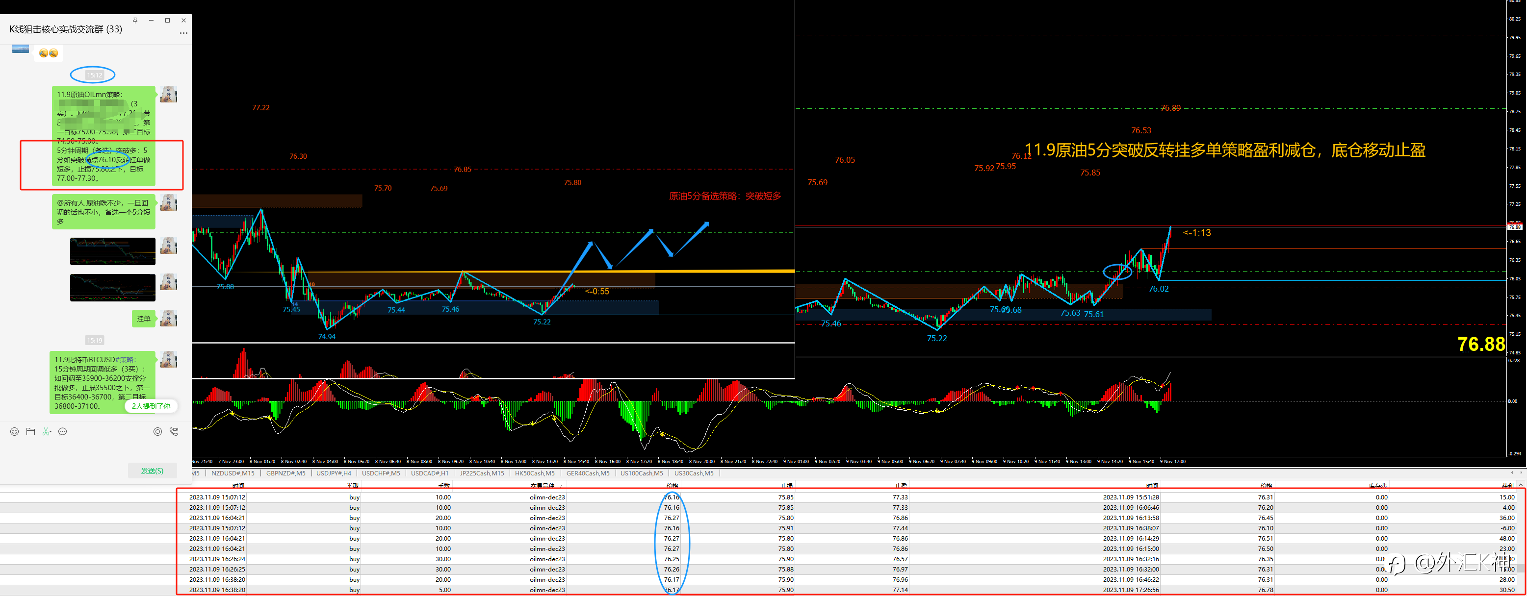Click the 15:19 timestamp in the chat
This screenshot has width=1527, height=596.
[95, 341]
